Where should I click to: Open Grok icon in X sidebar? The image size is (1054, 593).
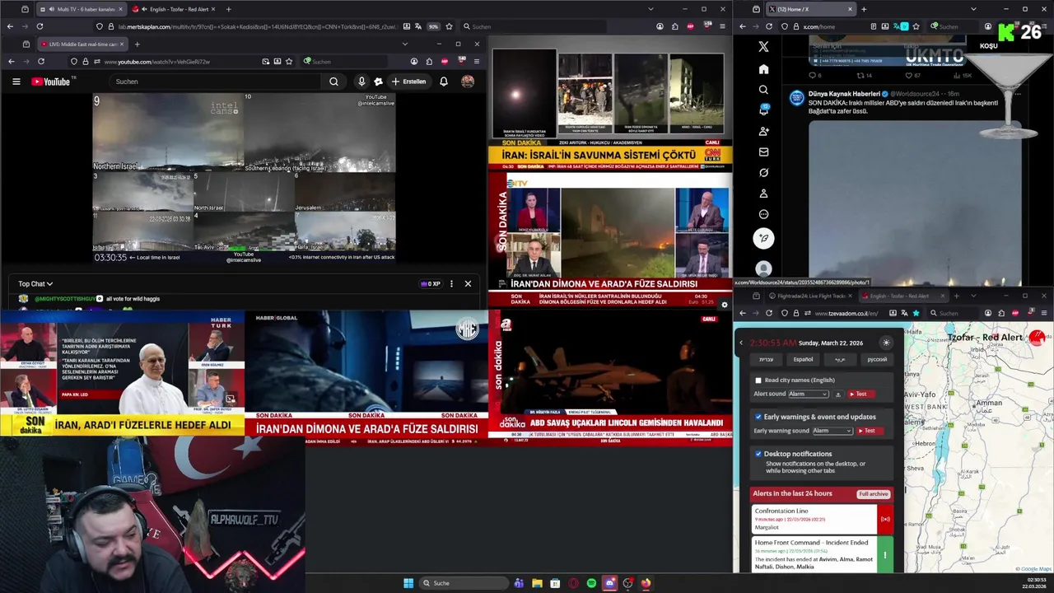click(763, 173)
